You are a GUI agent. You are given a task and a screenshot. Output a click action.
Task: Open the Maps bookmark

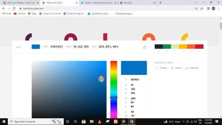(32, 14)
